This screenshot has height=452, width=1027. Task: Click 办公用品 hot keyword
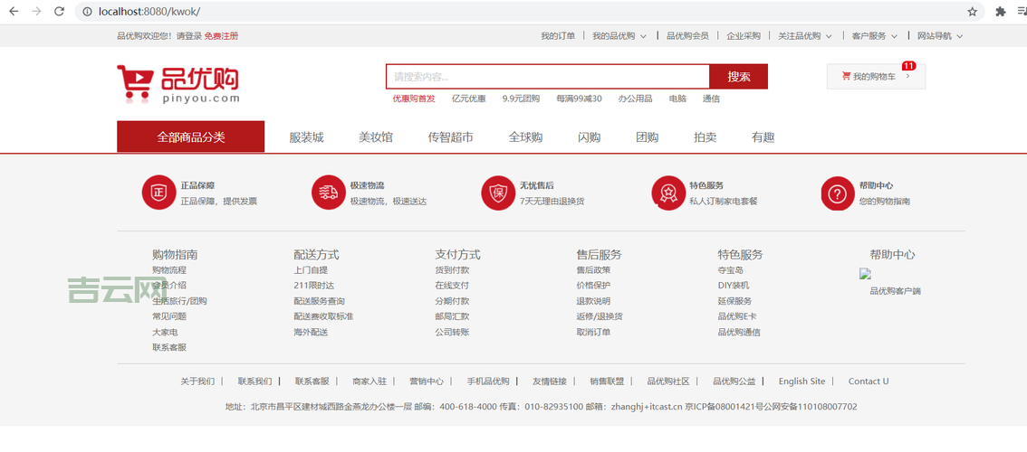coord(636,99)
